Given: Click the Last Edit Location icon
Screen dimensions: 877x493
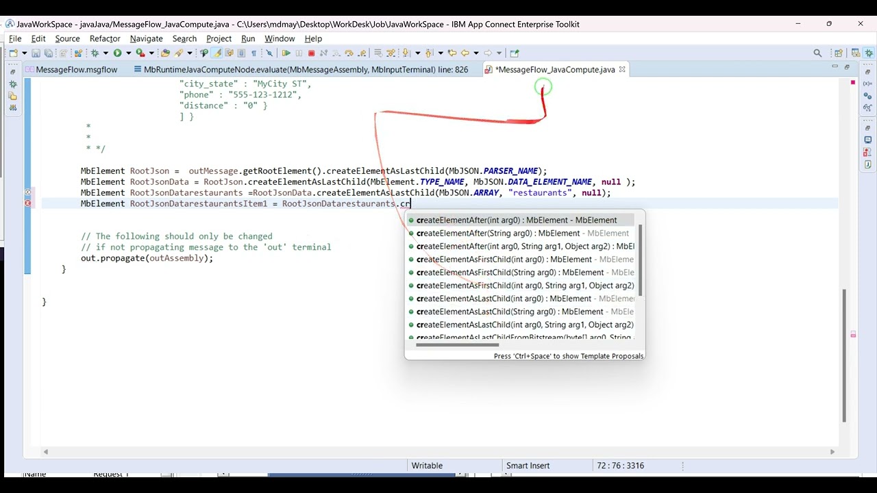Looking at the screenshot, I should pos(452,53).
